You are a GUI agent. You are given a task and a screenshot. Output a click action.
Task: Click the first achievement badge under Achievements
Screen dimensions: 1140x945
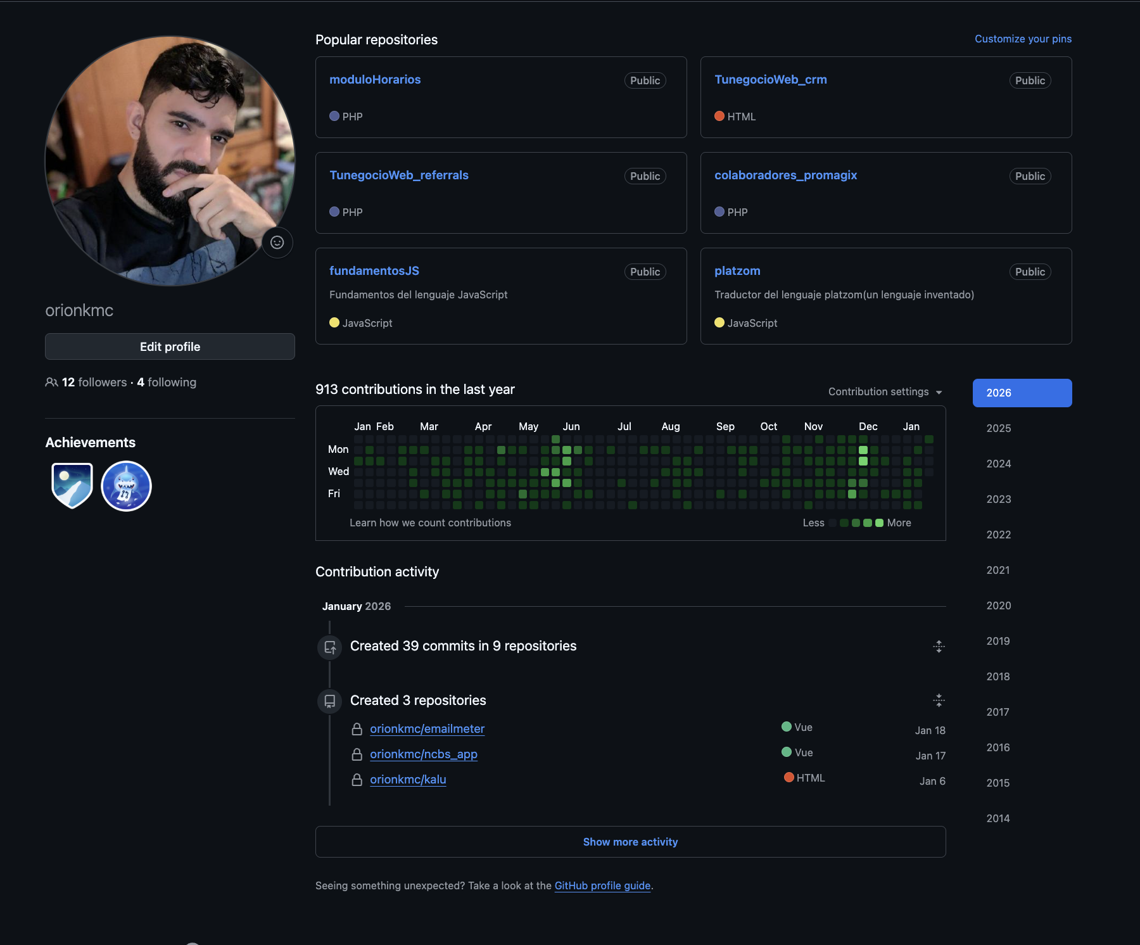point(72,486)
